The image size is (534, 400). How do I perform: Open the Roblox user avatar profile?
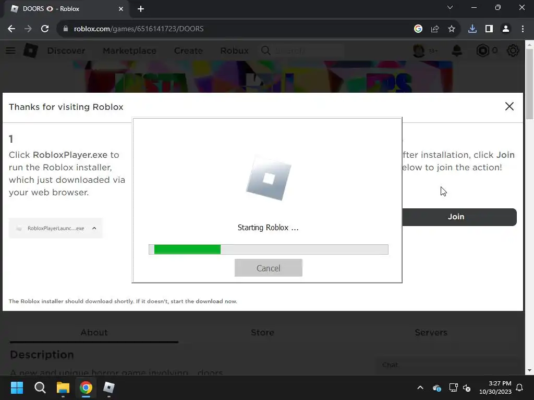[419, 51]
